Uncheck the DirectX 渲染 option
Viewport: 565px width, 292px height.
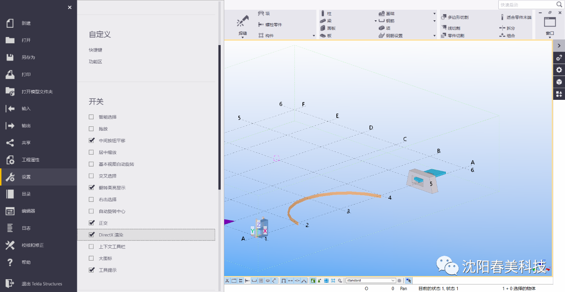(91, 235)
